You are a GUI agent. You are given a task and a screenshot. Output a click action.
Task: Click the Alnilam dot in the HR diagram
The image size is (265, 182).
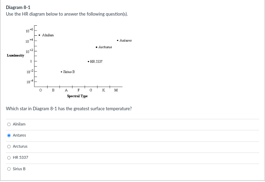click(x=40, y=35)
